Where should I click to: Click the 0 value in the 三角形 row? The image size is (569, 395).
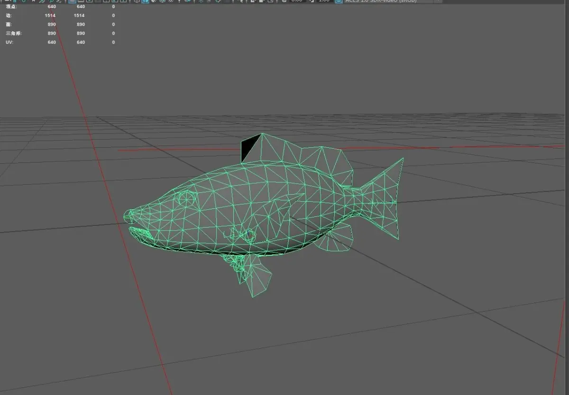click(113, 33)
